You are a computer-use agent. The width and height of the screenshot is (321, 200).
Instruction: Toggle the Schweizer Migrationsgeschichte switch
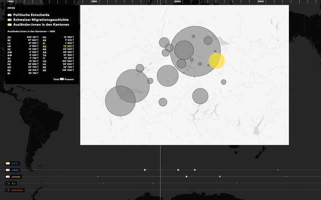[10, 19]
